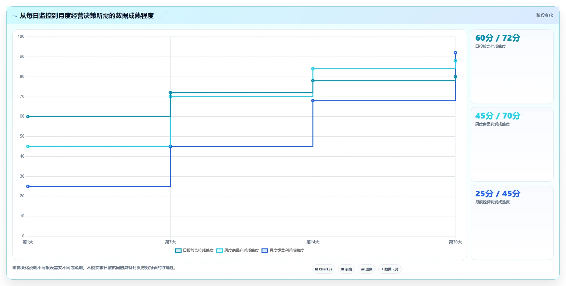Click the square icon in 表格 chip
This screenshot has width=566, height=286.
(x=343, y=269)
